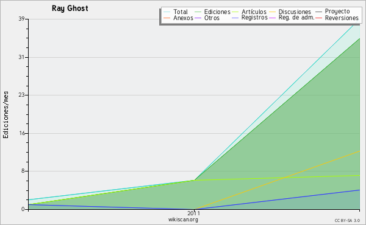Click the 0 y-axis value

point(23,209)
